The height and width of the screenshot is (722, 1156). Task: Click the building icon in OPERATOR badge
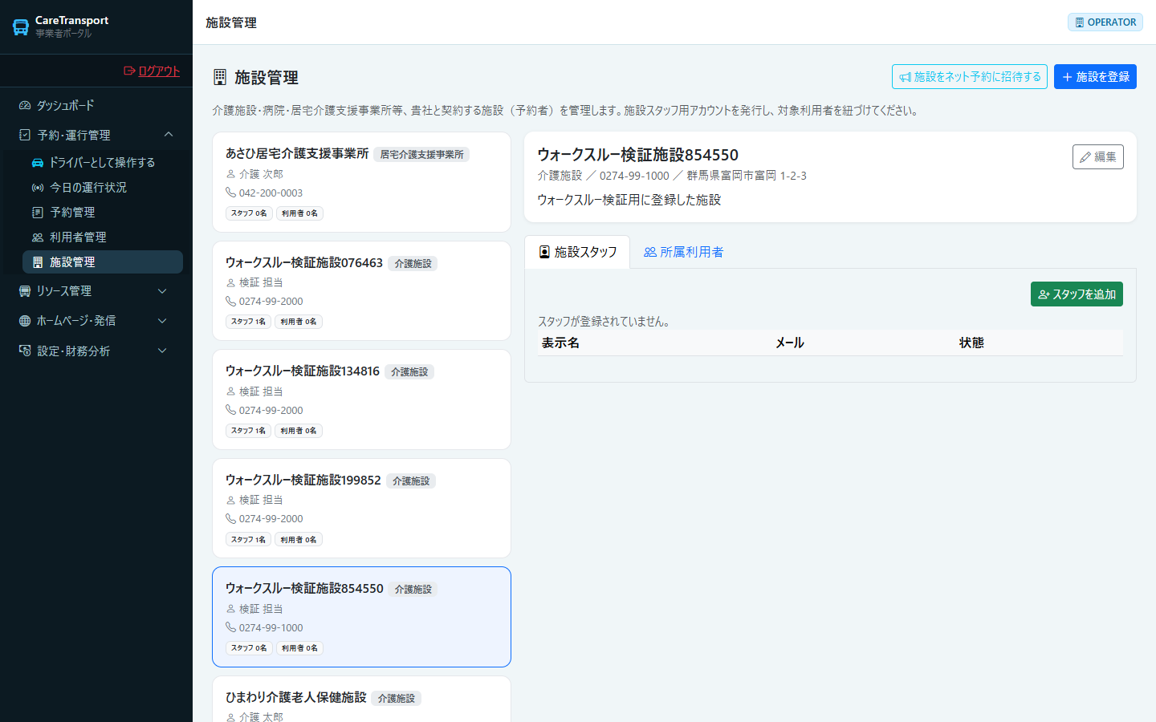tap(1080, 22)
